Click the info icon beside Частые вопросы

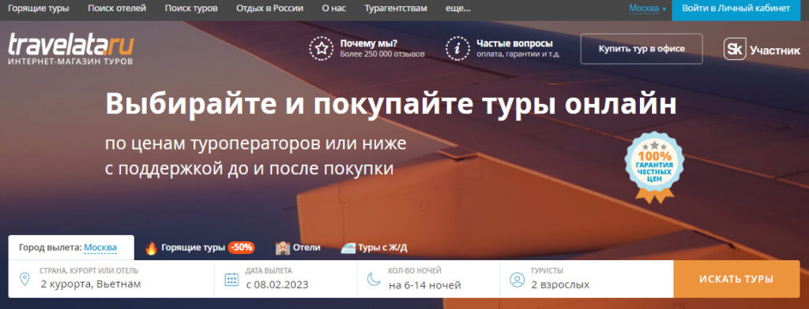pyautogui.click(x=457, y=49)
